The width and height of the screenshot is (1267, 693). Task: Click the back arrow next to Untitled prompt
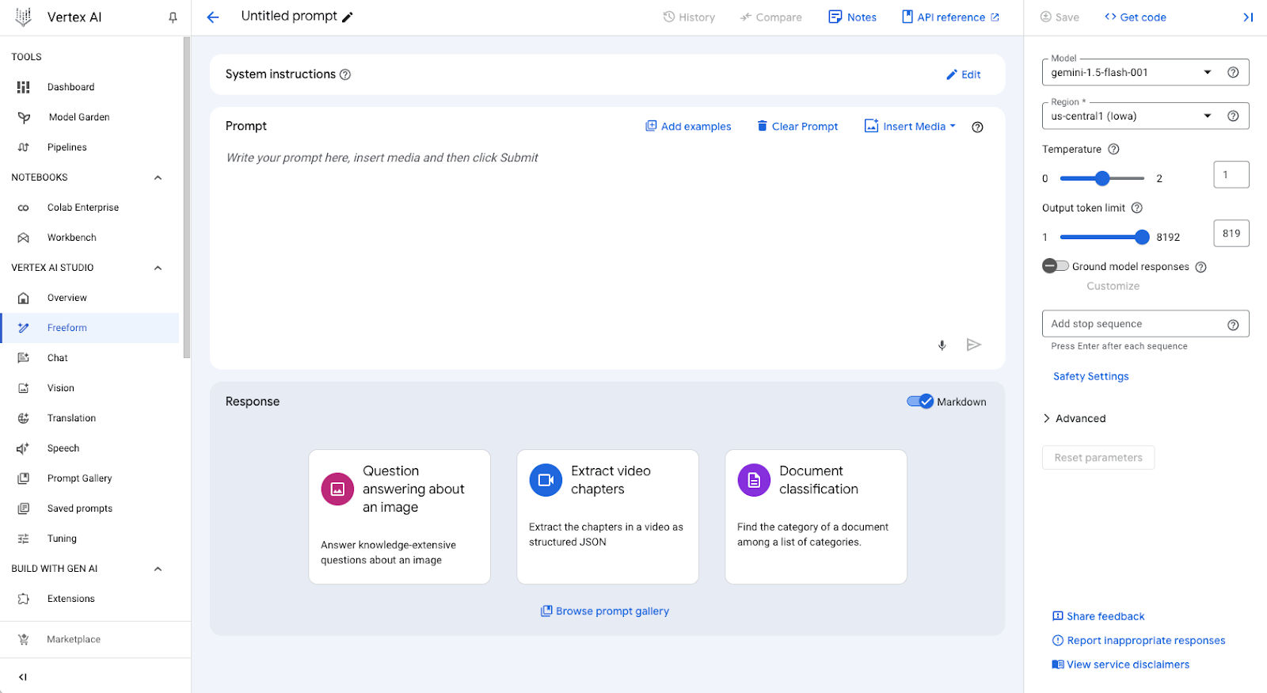[212, 17]
